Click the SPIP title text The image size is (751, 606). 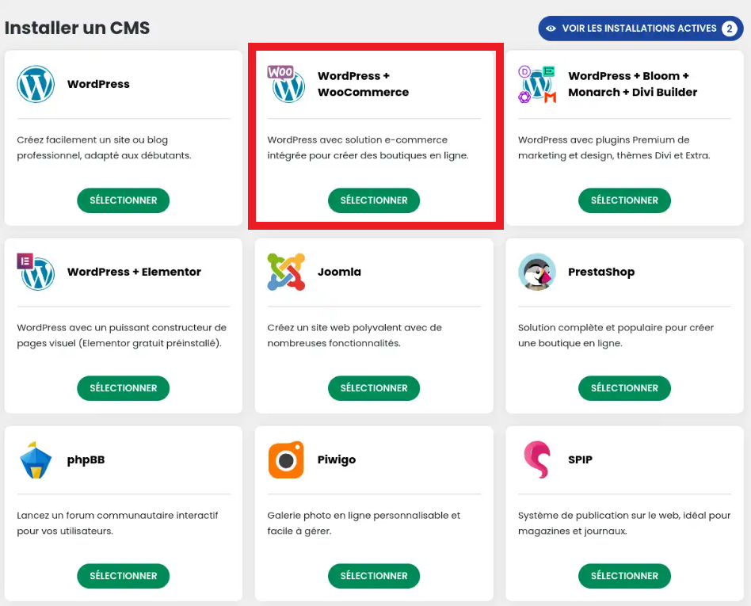pos(580,460)
